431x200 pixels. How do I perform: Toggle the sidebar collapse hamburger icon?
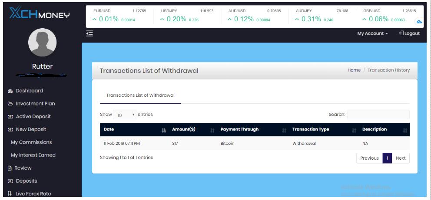click(x=90, y=33)
